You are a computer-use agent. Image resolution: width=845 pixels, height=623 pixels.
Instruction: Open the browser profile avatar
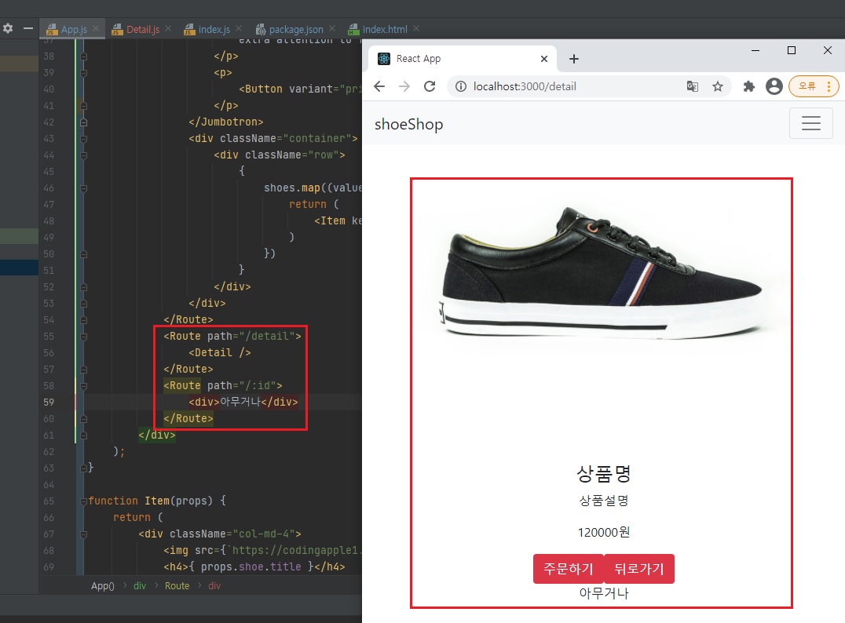pos(774,86)
